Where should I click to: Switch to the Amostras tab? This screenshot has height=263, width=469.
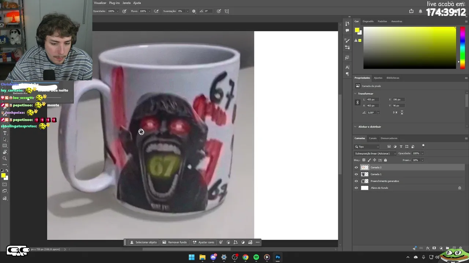click(x=397, y=21)
